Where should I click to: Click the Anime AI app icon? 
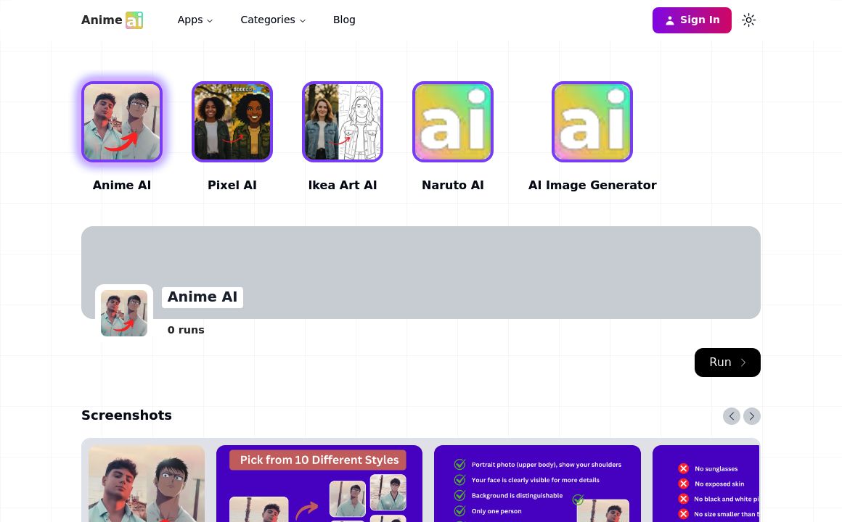click(x=122, y=122)
